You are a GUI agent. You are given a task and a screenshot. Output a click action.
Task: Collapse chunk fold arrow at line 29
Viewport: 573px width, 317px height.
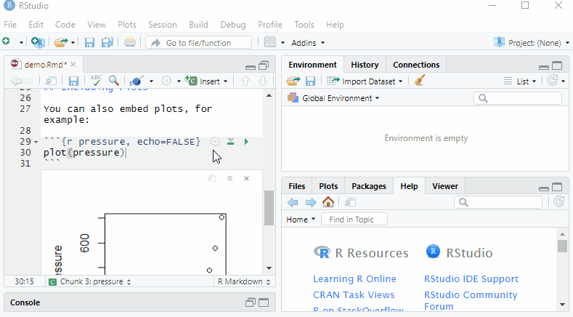point(36,142)
